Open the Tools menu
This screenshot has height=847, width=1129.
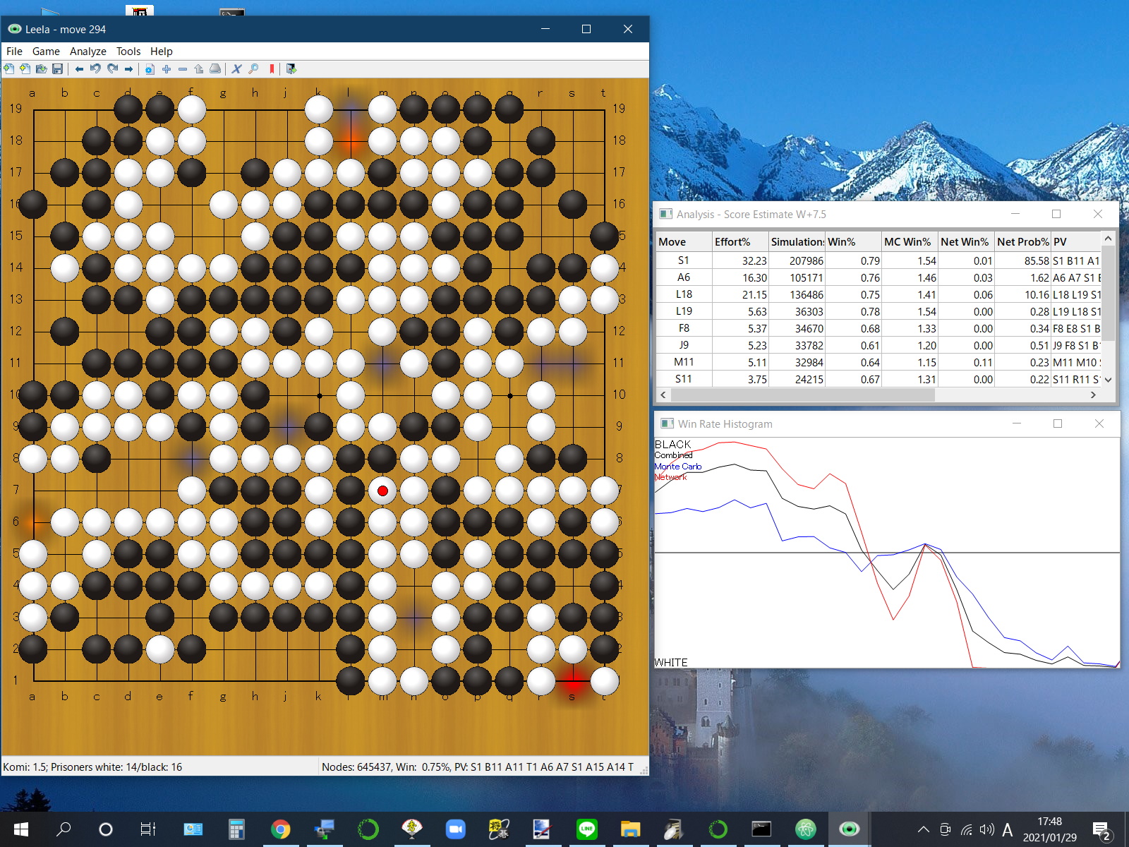click(128, 52)
